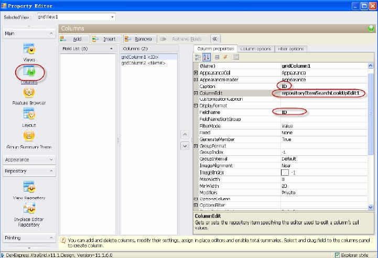Click the FieldName value field
The width and height of the screenshot is (378, 258).
point(324,112)
